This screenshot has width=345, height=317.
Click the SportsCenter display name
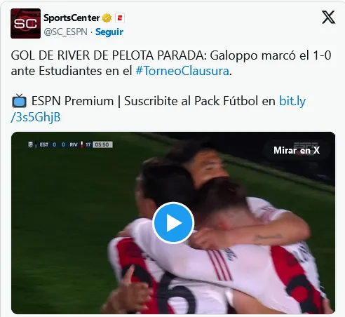point(72,18)
